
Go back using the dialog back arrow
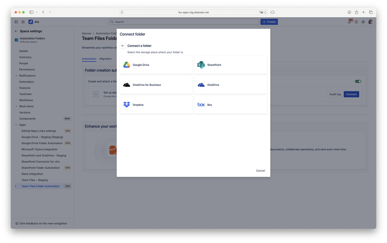pyautogui.click(x=123, y=46)
